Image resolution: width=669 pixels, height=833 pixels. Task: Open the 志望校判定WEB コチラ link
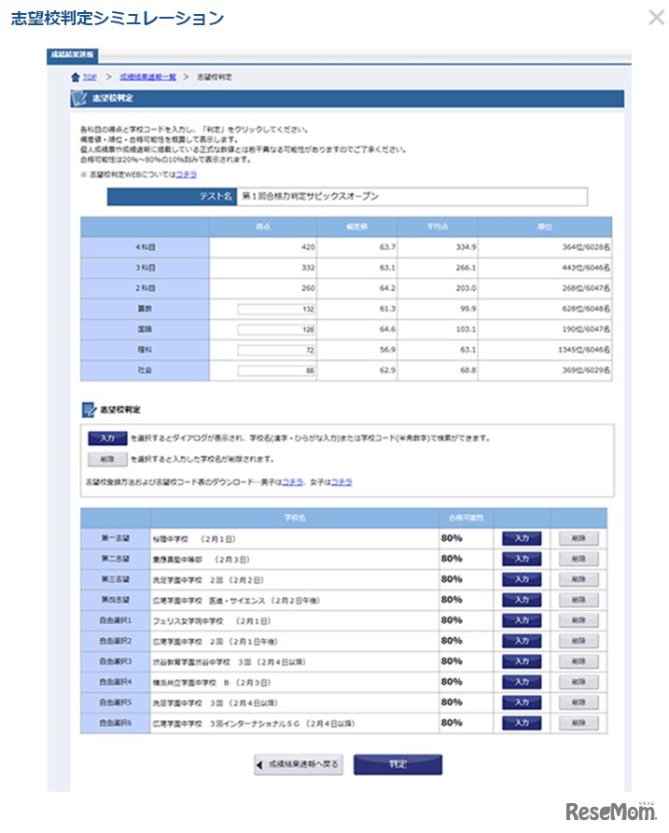click(x=186, y=174)
